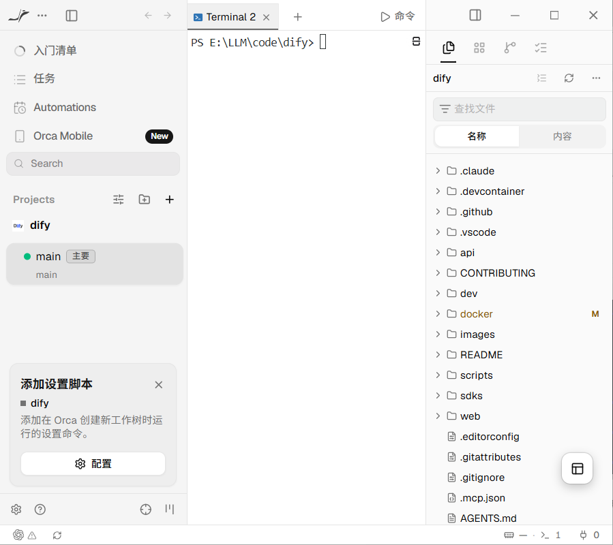The width and height of the screenshot is (613, 545).
Task: Click the terminal count indicator in status bar
Action: 550,535
